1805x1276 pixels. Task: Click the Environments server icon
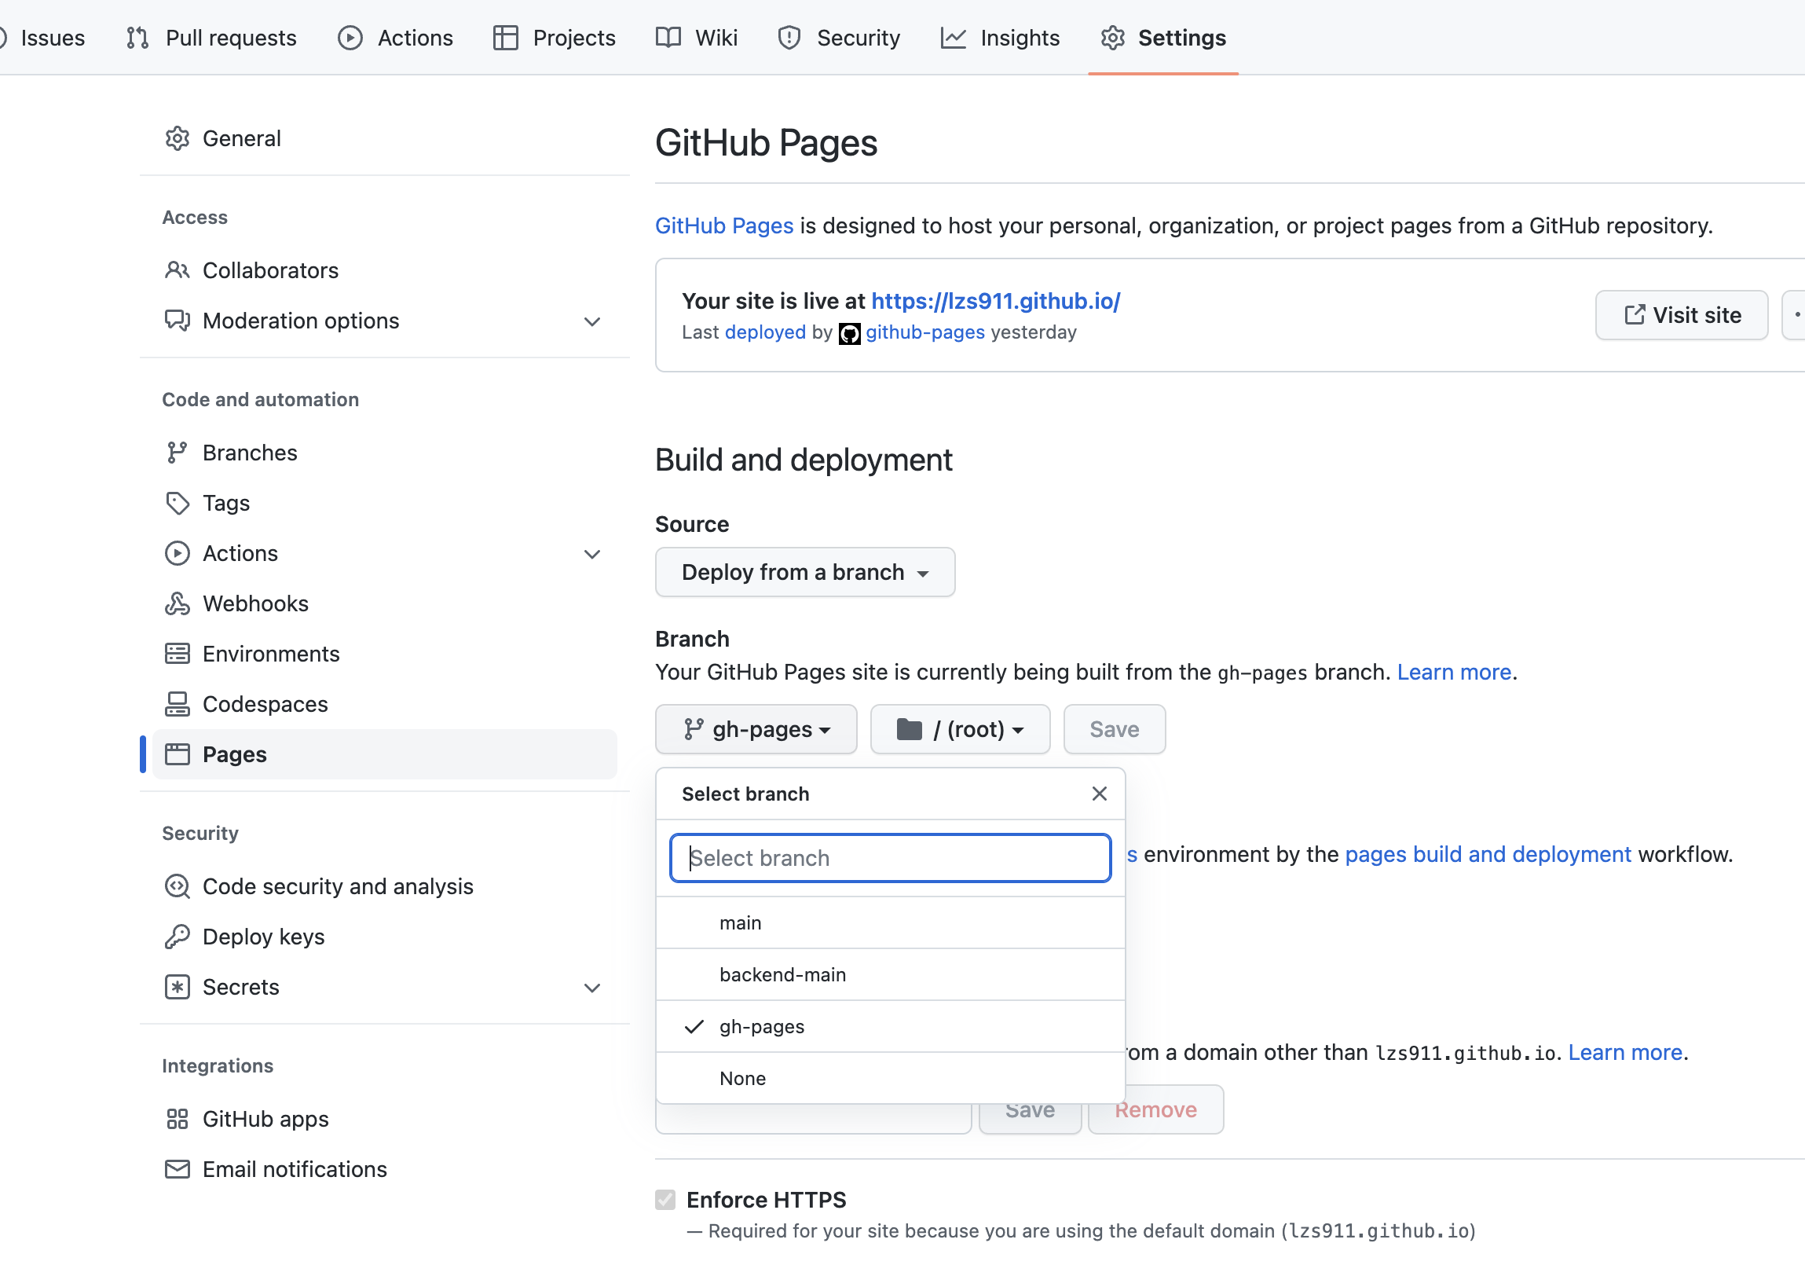(178, 654)
